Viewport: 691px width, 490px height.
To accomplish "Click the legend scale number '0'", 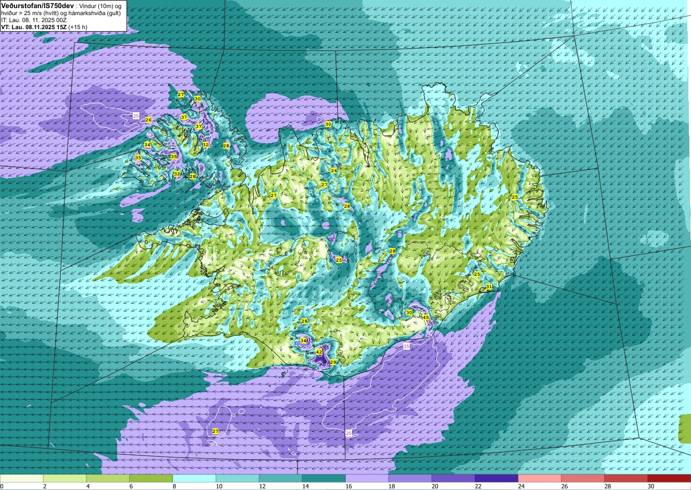I will pyautogui.click(x=2, y=486).
